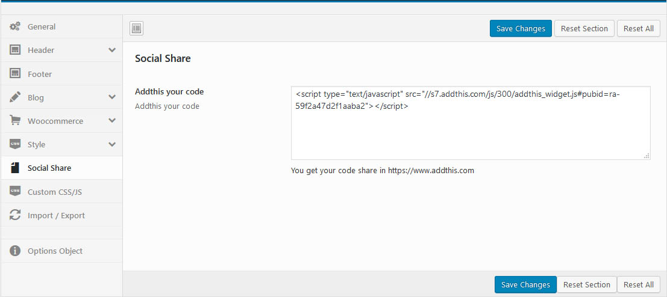Grab the textarea resize handle corner
Image resolution: width=667 pixels, height=297 pixels.
tap(647, 156)
